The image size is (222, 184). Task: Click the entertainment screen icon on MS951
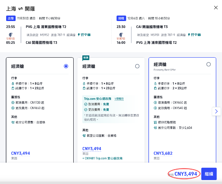point(199,35)
